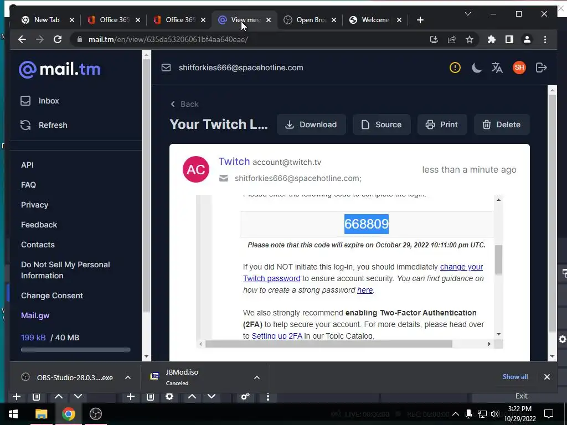This screenshot has height=425, width=567.
Task: Open the Windows Start menu
Action: point(13,414)
